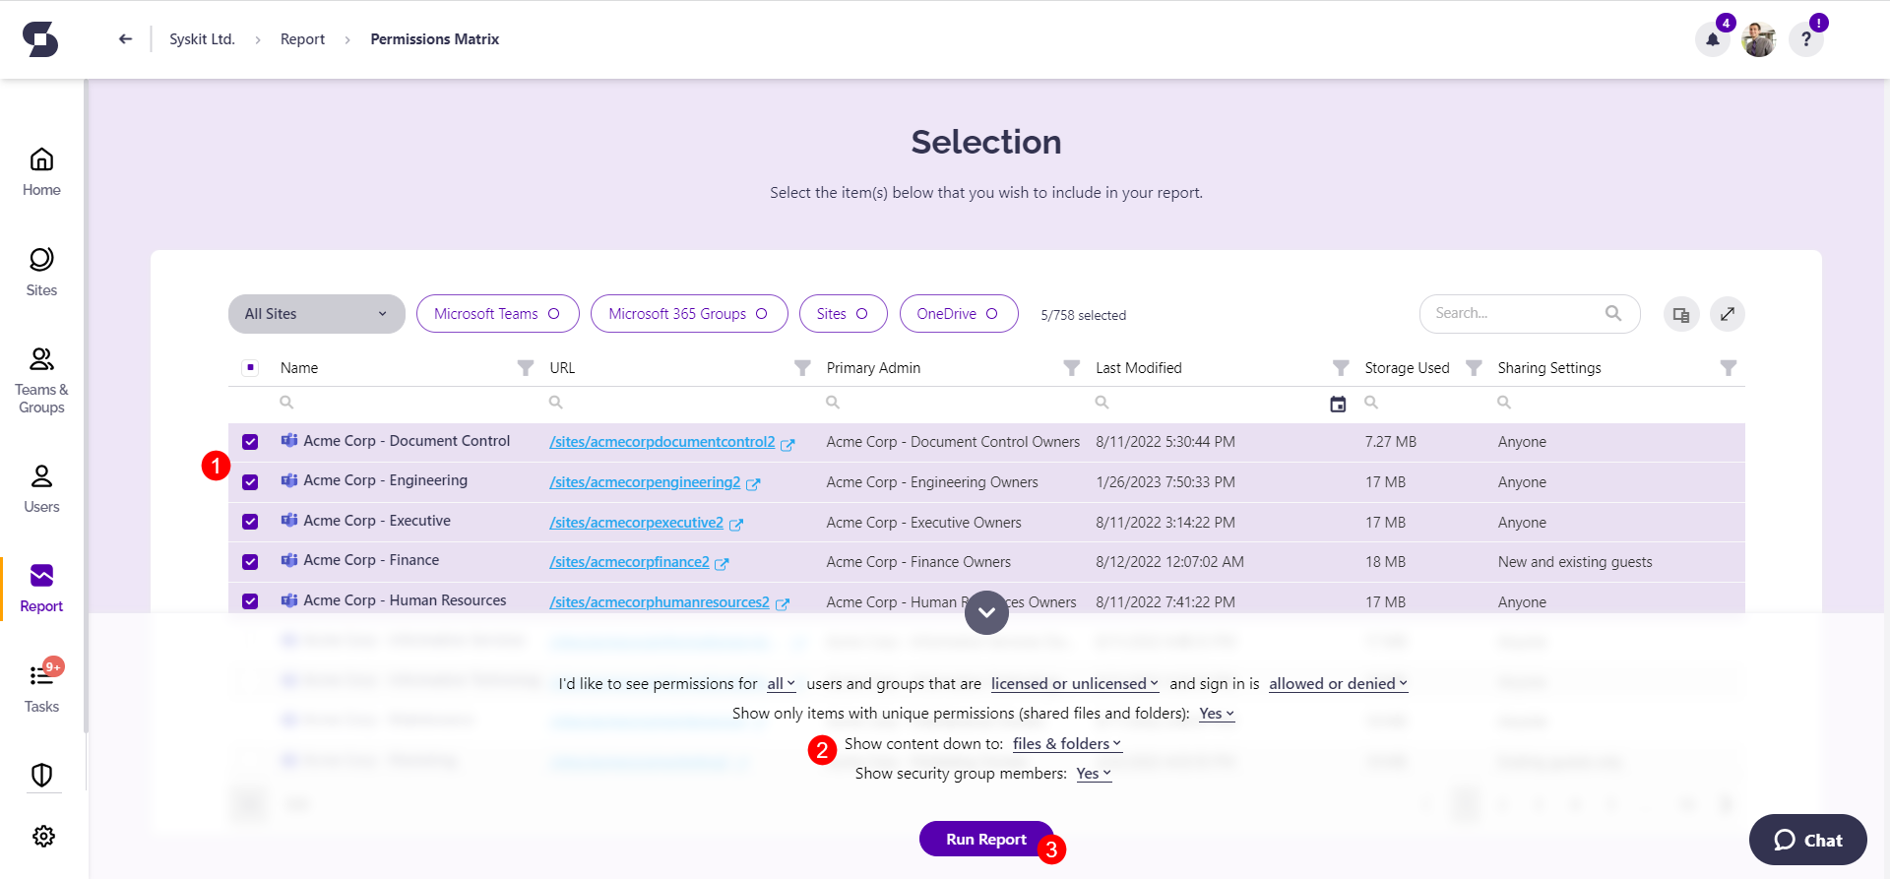Open /sites/acmecorphumanresources2 link

point(660,602)
